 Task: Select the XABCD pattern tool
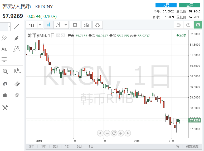point(17,49)
